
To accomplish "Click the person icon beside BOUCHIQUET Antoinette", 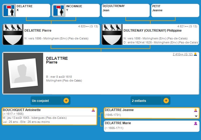I will (93, 110).
